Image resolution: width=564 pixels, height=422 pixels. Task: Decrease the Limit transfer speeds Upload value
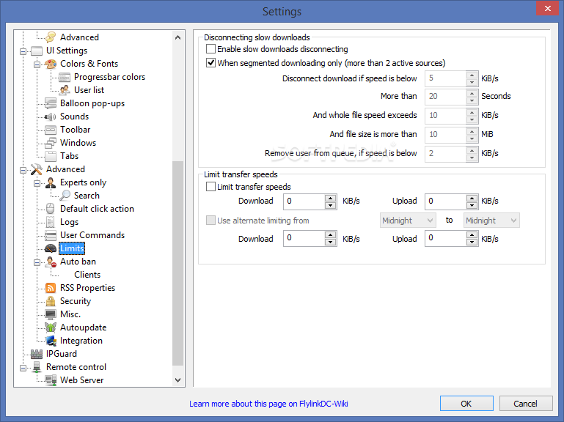(x=472, y=206)
